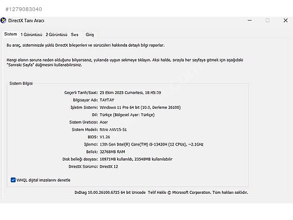Open the 1 Görüntüsü tab
This screenshot has width=293, height=220.
click(32, 34)
